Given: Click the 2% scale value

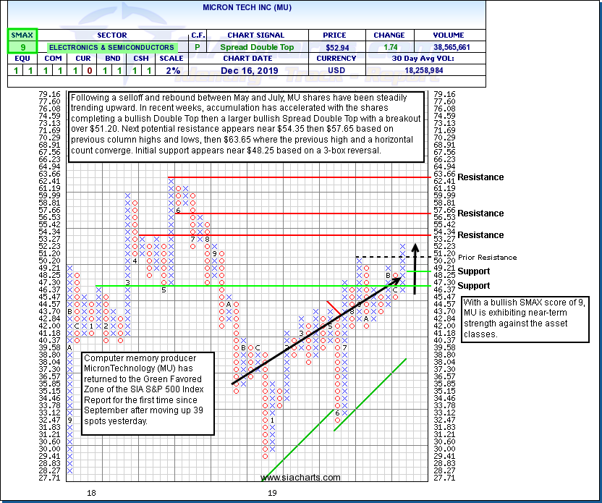Looking at the screenshot, I should click(x=171, y=71).
